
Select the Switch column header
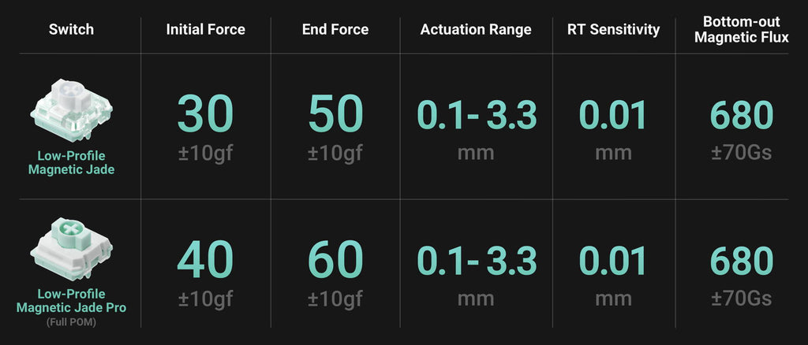click(x=71, y=29)
